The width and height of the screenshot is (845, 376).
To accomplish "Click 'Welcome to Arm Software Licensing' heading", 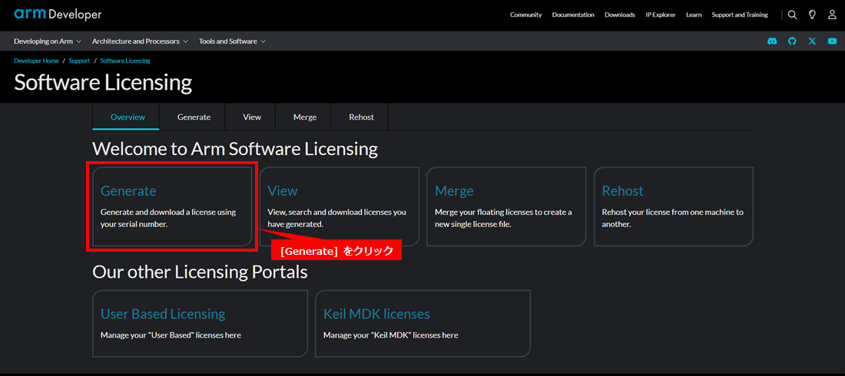I will click(x=235, y=149).
